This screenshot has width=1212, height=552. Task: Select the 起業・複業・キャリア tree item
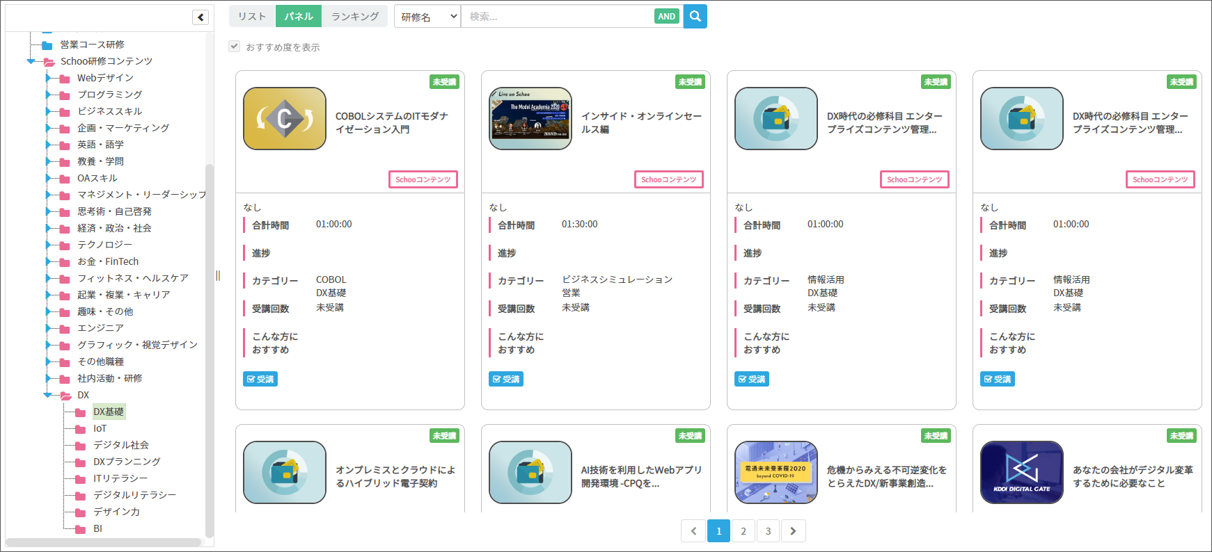[x=124, y=295]
